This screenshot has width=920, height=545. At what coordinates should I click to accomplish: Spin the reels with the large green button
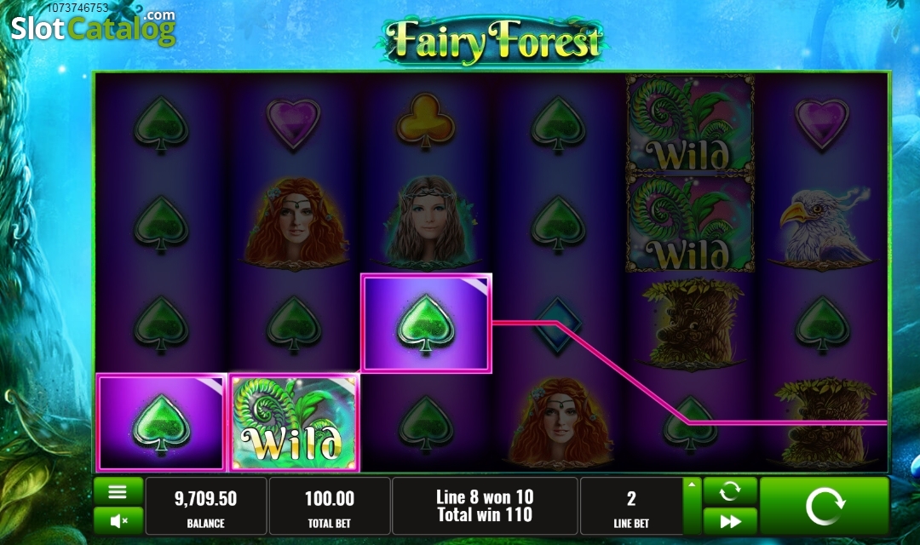coord(825,506)
